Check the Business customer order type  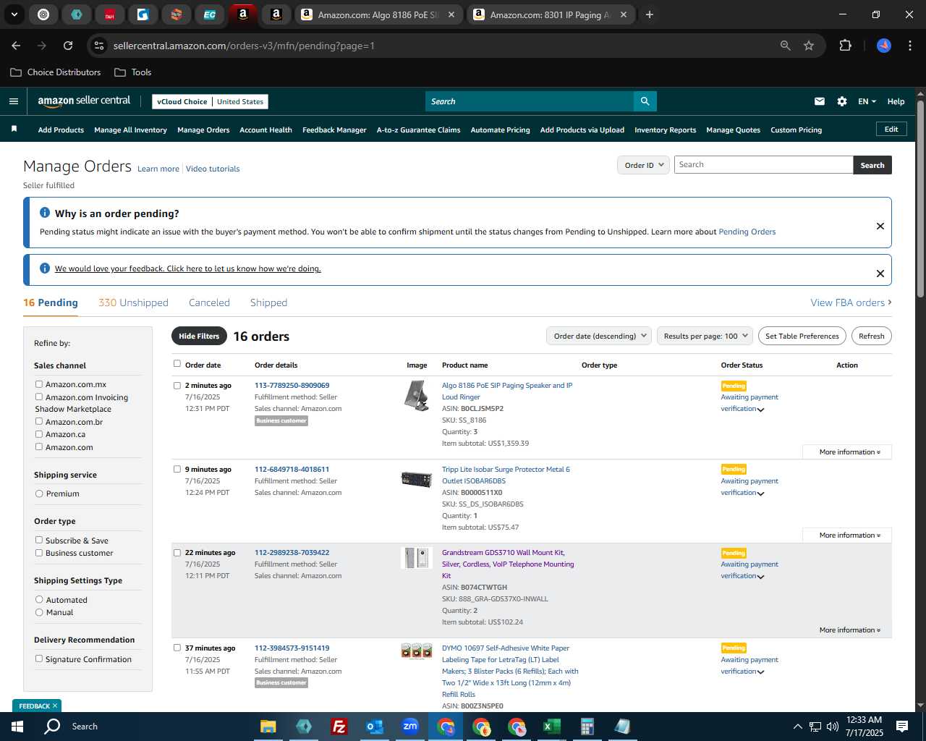(39, 553)
